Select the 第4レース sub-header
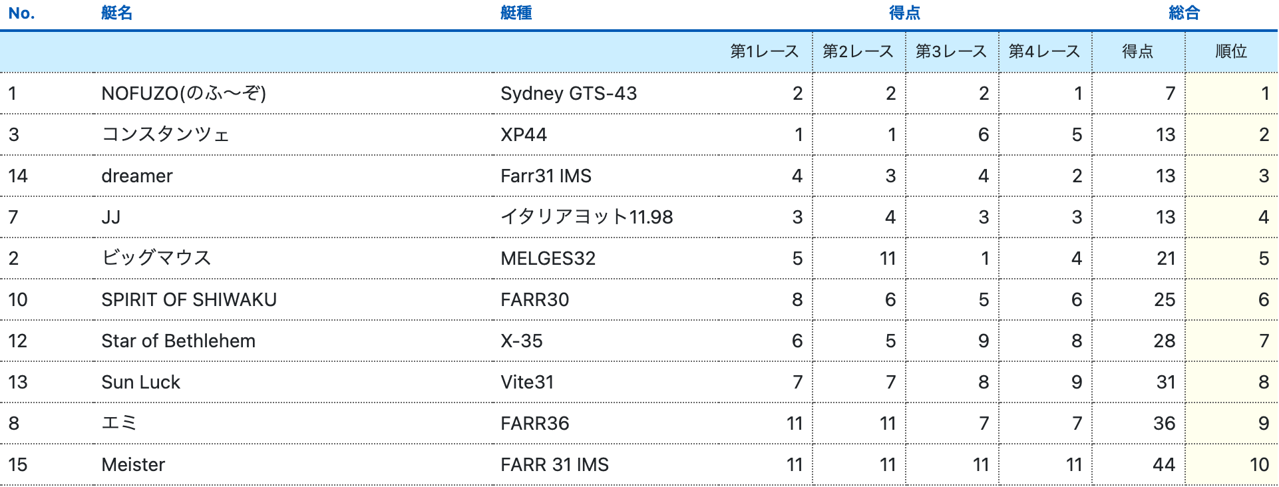Viewport: 1279px width, 487px height. point(1044,52)
